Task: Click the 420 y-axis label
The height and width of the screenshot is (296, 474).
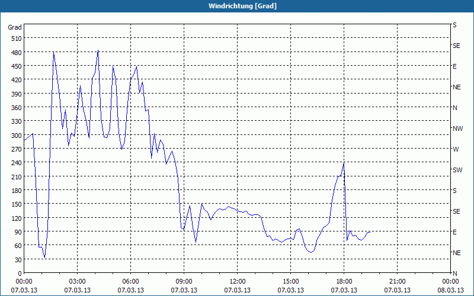Action: point(17,80)
